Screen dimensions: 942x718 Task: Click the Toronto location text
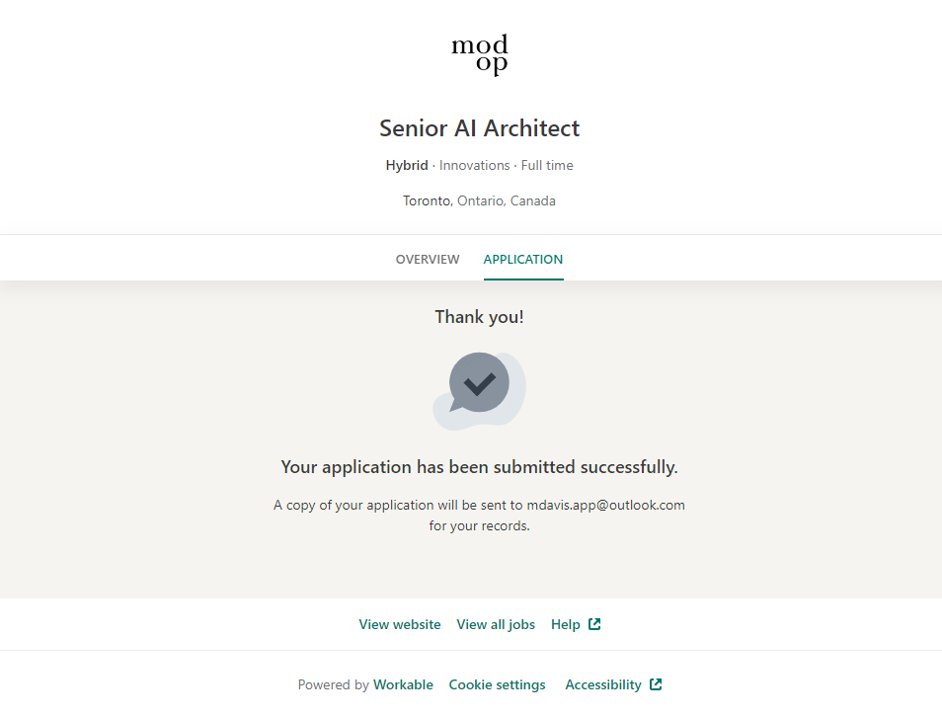tap(427, 200)
